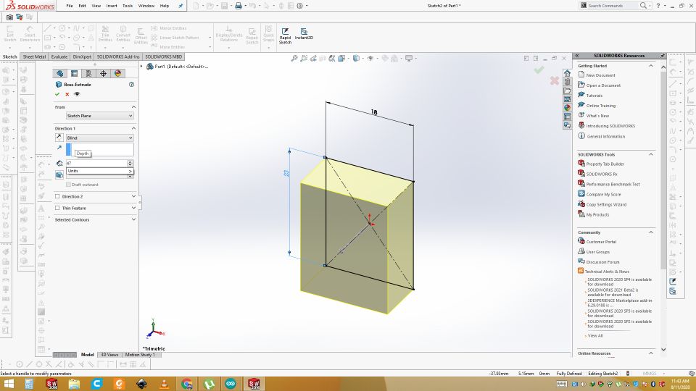This screenshot has width=696, height=391.
Task: Switch to the Evaluate tab
Action: (59, 56)
